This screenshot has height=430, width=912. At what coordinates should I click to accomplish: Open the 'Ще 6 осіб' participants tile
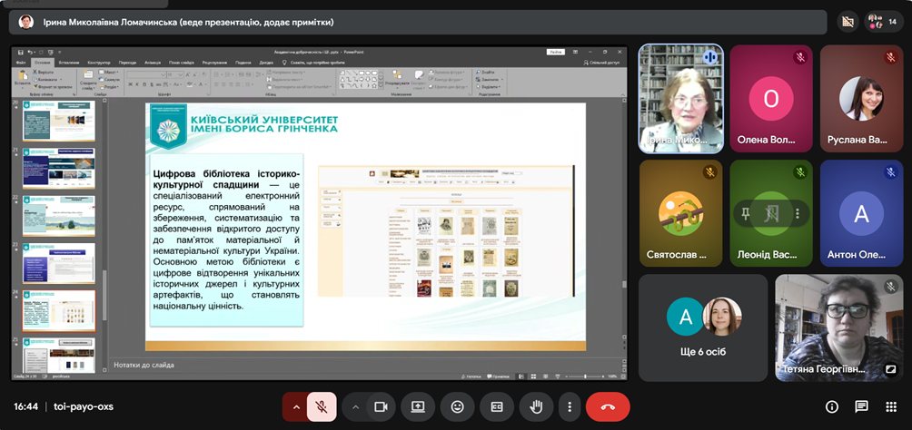(702, 327)
